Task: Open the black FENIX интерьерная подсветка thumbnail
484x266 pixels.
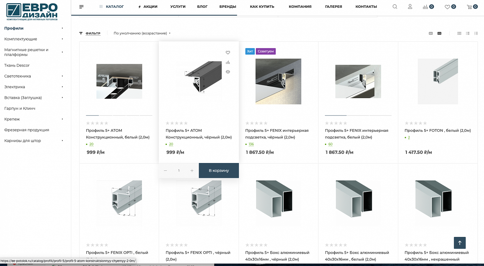Action: pos(278,81)
